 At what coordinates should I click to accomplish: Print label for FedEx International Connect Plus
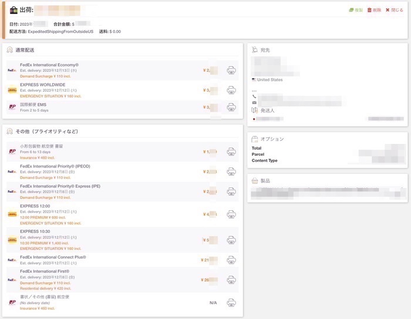(231, 260)
